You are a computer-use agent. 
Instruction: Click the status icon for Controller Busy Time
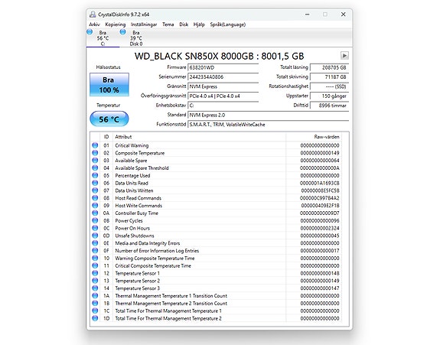pos(95,213)
